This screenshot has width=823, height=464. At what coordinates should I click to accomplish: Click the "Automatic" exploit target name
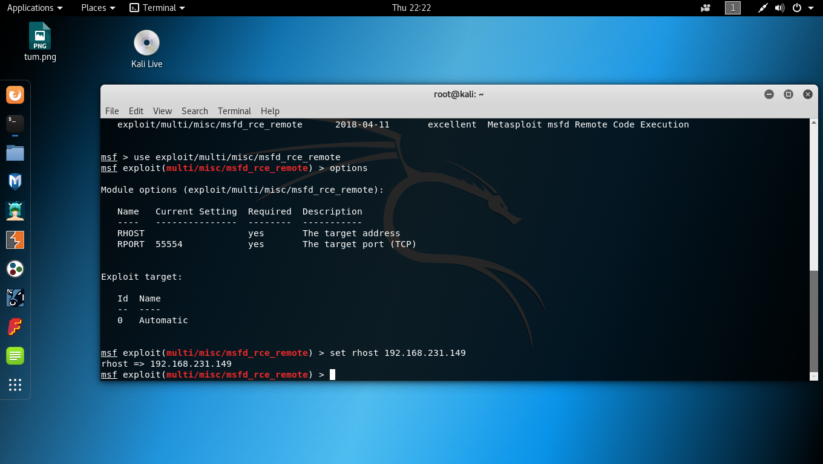coord(163,320)
